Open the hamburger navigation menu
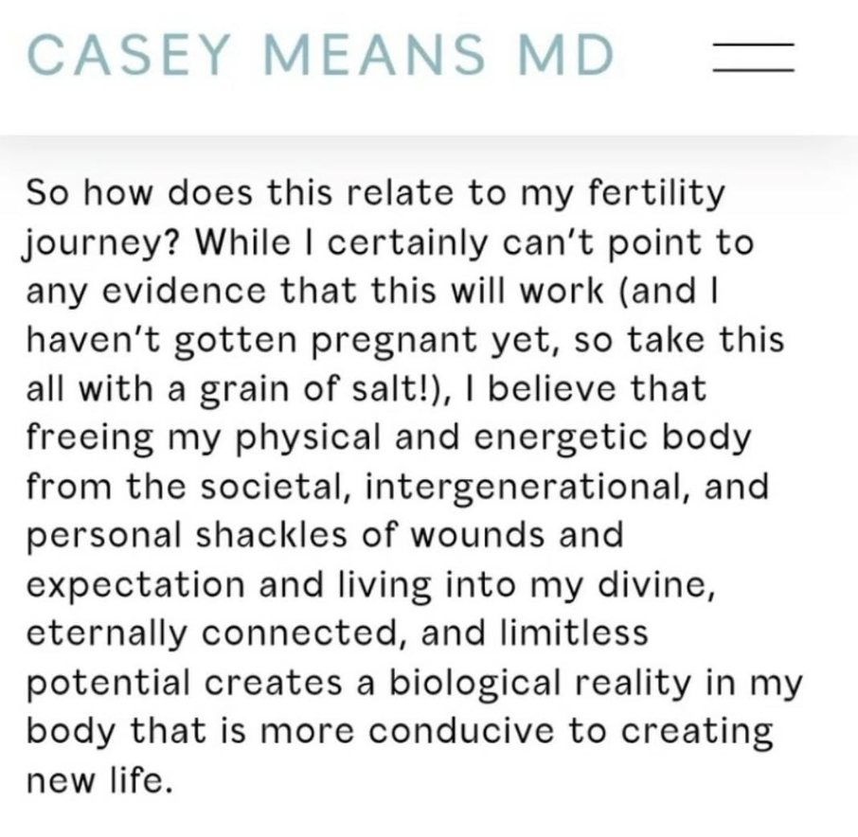 [754, 57]
